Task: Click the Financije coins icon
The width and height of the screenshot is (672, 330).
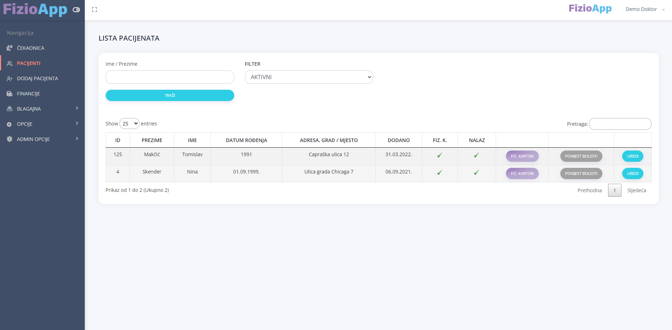Action: click(10, 94)
